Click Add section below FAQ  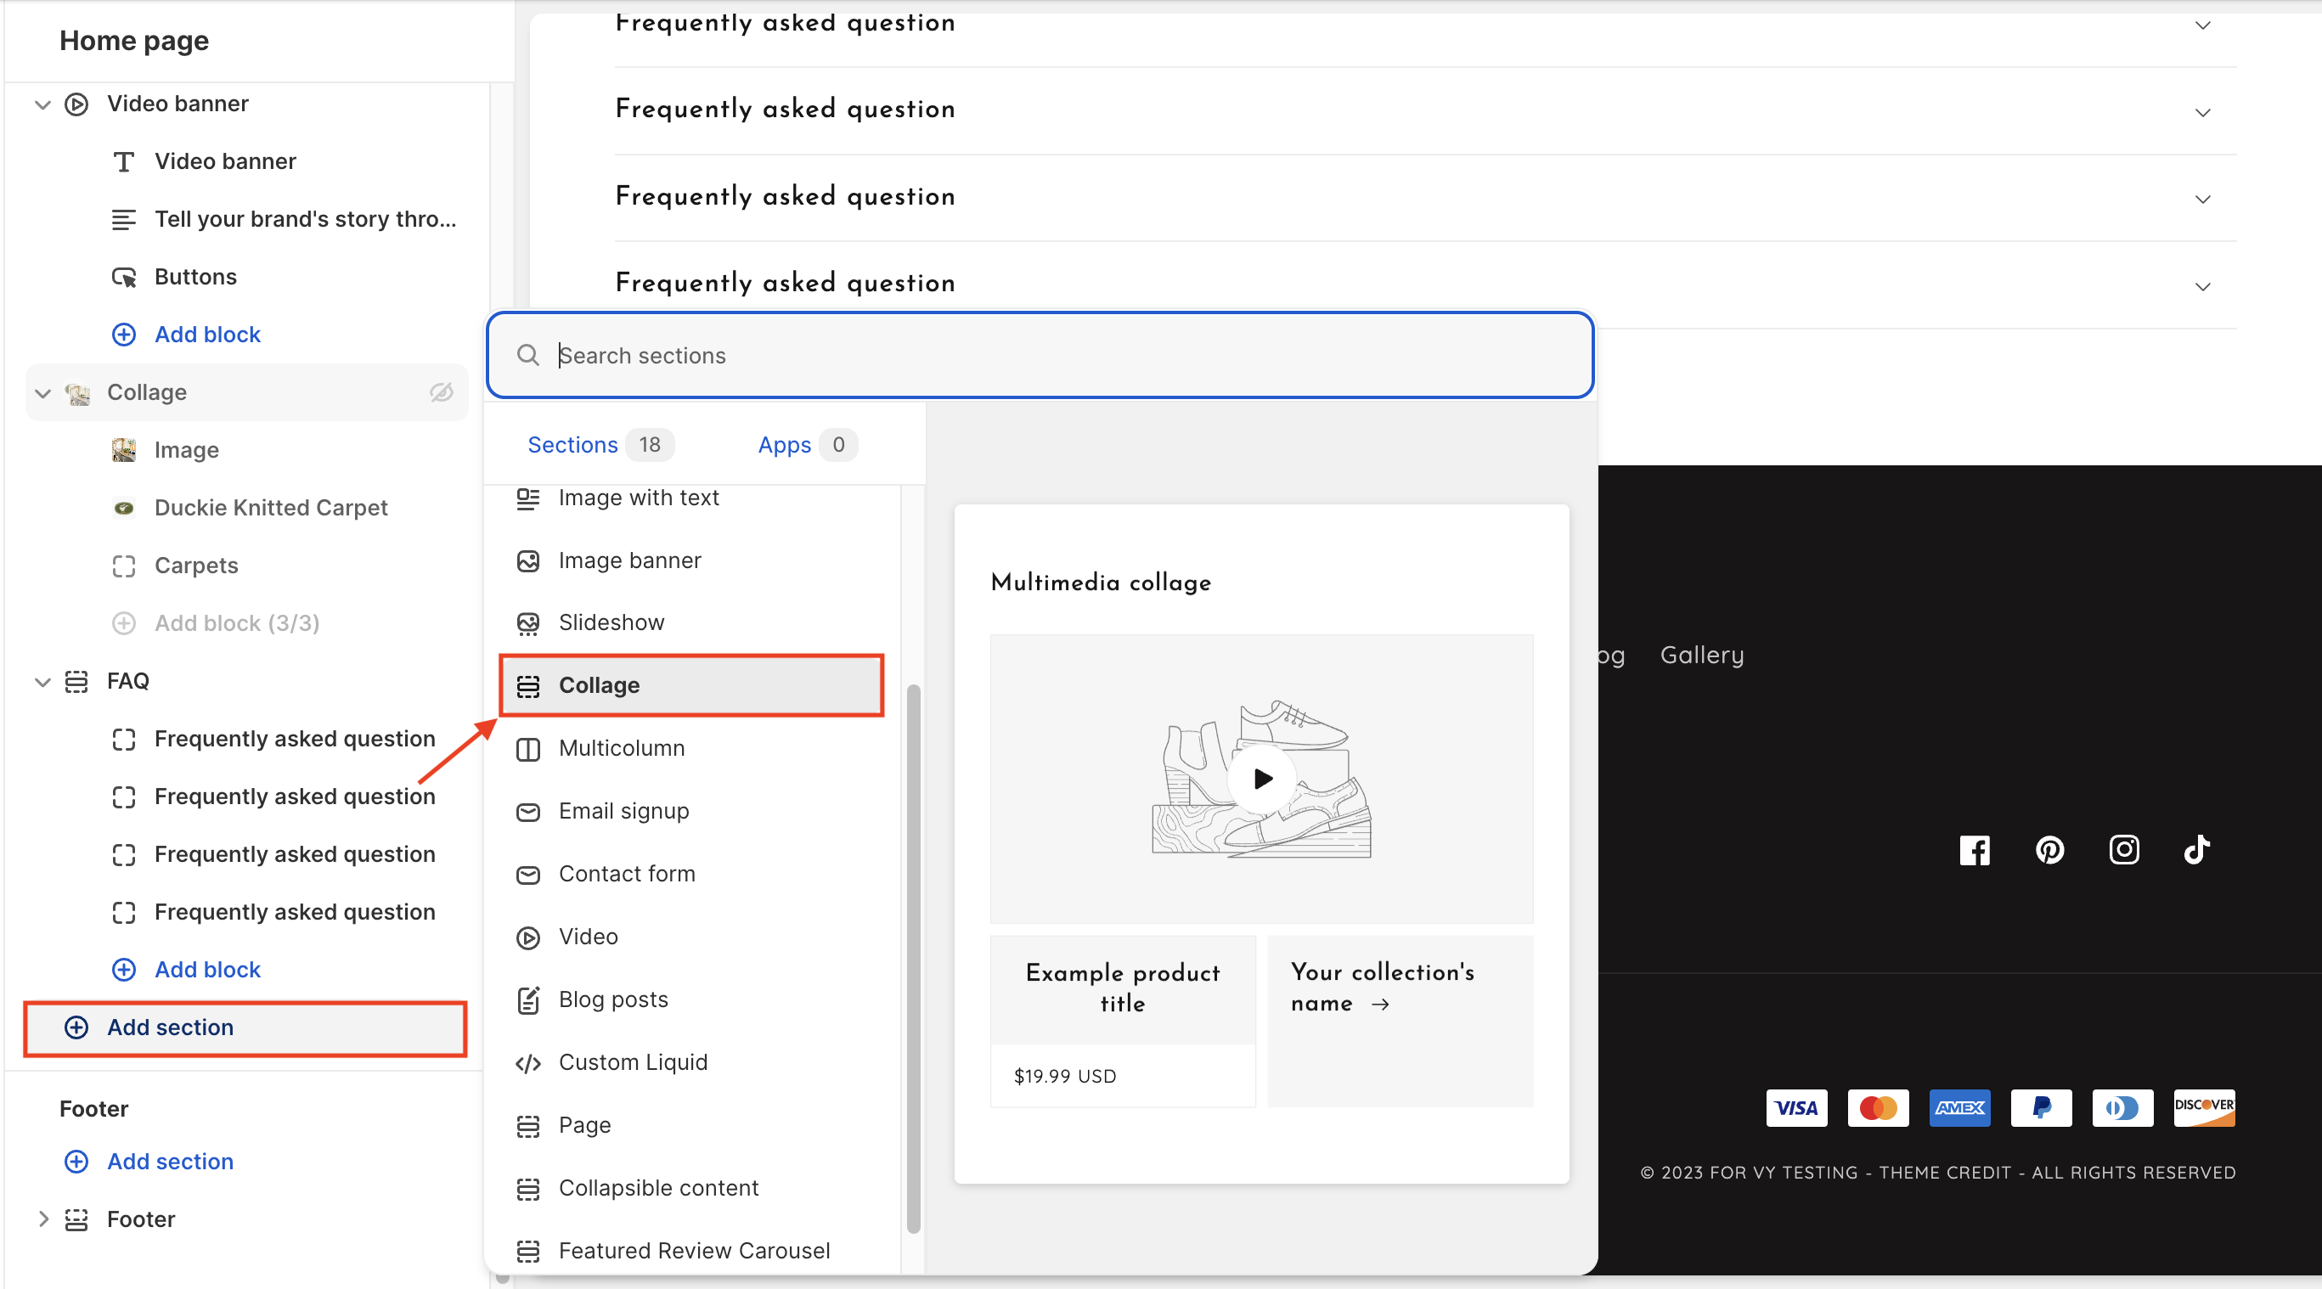[170, 1027]
